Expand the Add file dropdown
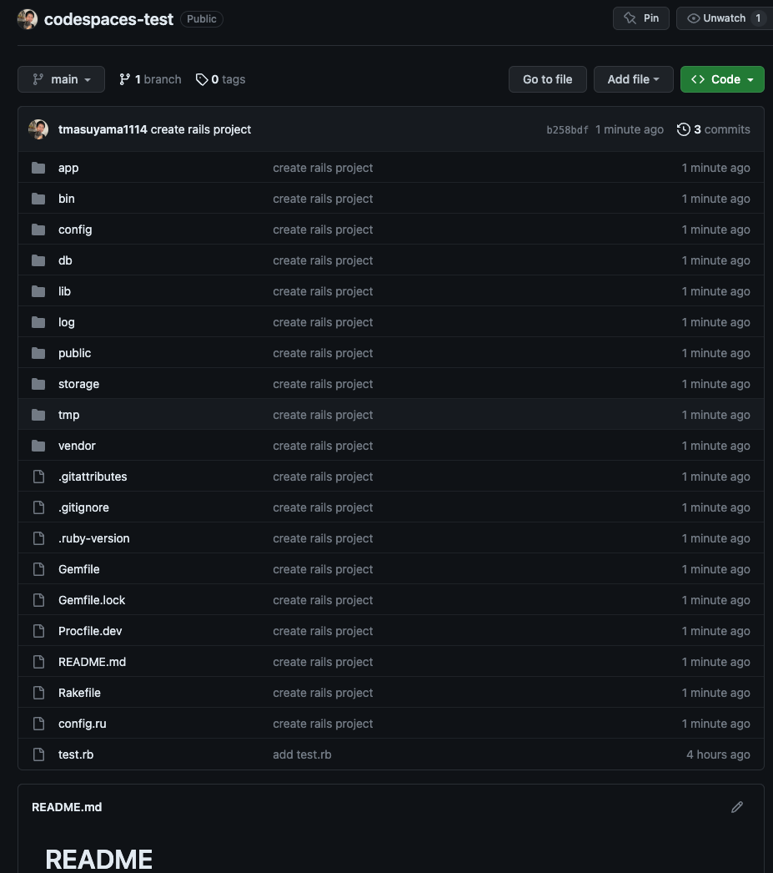The height and width of the screenshot is (873, 773). [633, 79]
